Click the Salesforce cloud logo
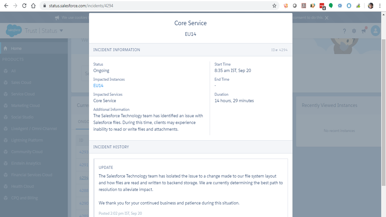The height and width of the screenshot is (217, 386). tap(14, 30)
